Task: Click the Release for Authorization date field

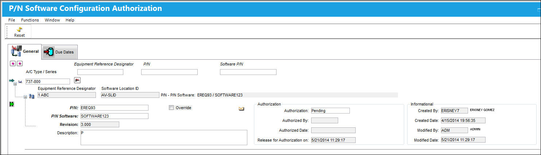Action: pyautogui.click(x=333, y=140)
